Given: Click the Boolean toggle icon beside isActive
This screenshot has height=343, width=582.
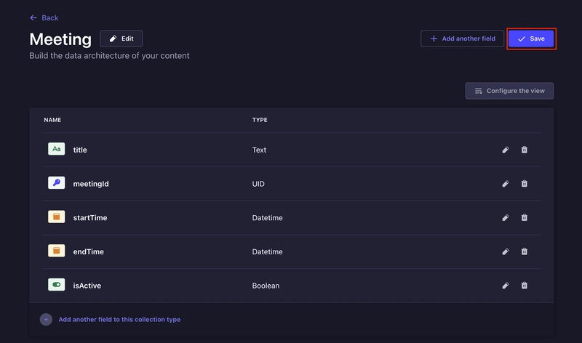Looking at the screenshot, I should click(57, 284).
